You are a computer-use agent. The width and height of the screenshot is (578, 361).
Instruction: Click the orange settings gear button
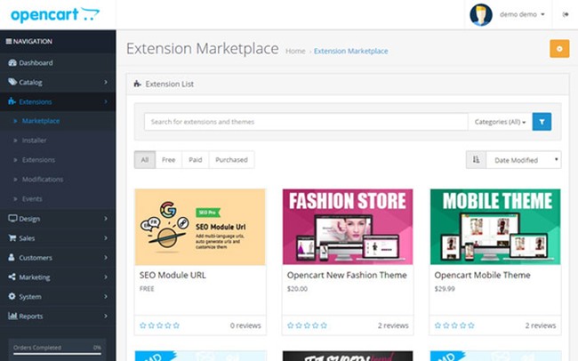559,49
